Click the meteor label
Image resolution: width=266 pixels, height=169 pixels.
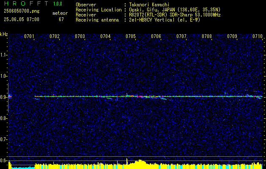pos(60,13)
